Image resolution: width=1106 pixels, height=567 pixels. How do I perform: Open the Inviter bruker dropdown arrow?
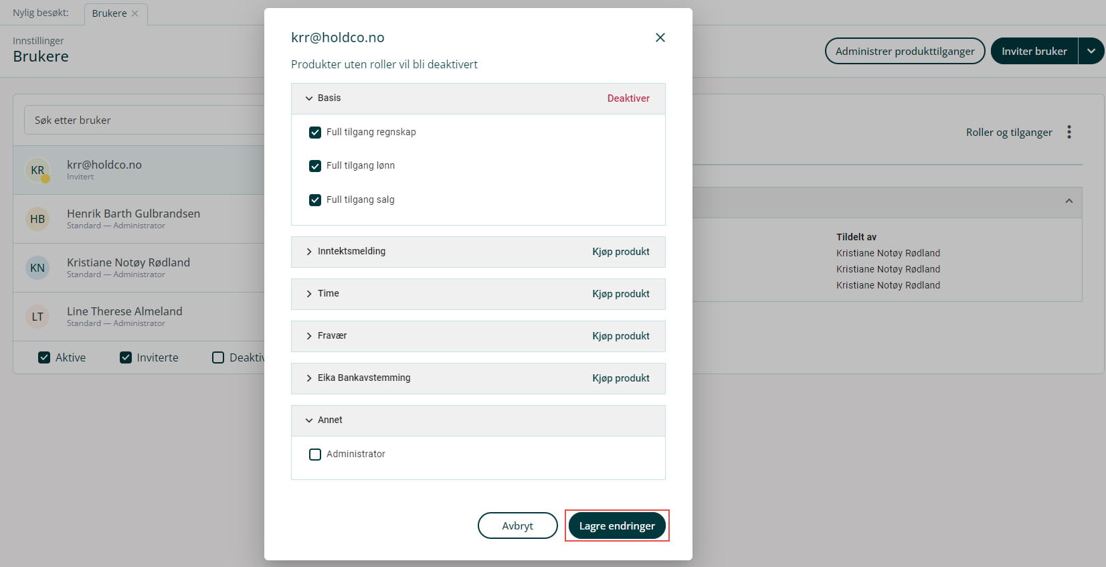[1091, 51]
